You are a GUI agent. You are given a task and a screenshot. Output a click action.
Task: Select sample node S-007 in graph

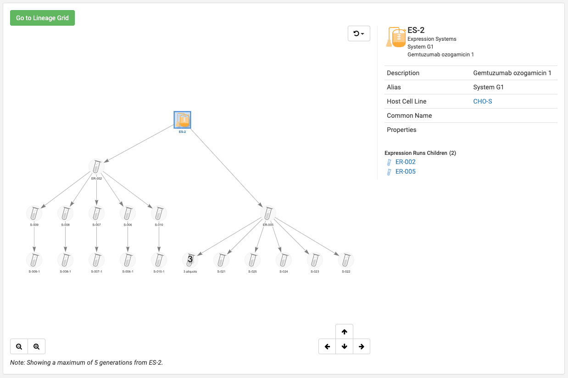96,214
